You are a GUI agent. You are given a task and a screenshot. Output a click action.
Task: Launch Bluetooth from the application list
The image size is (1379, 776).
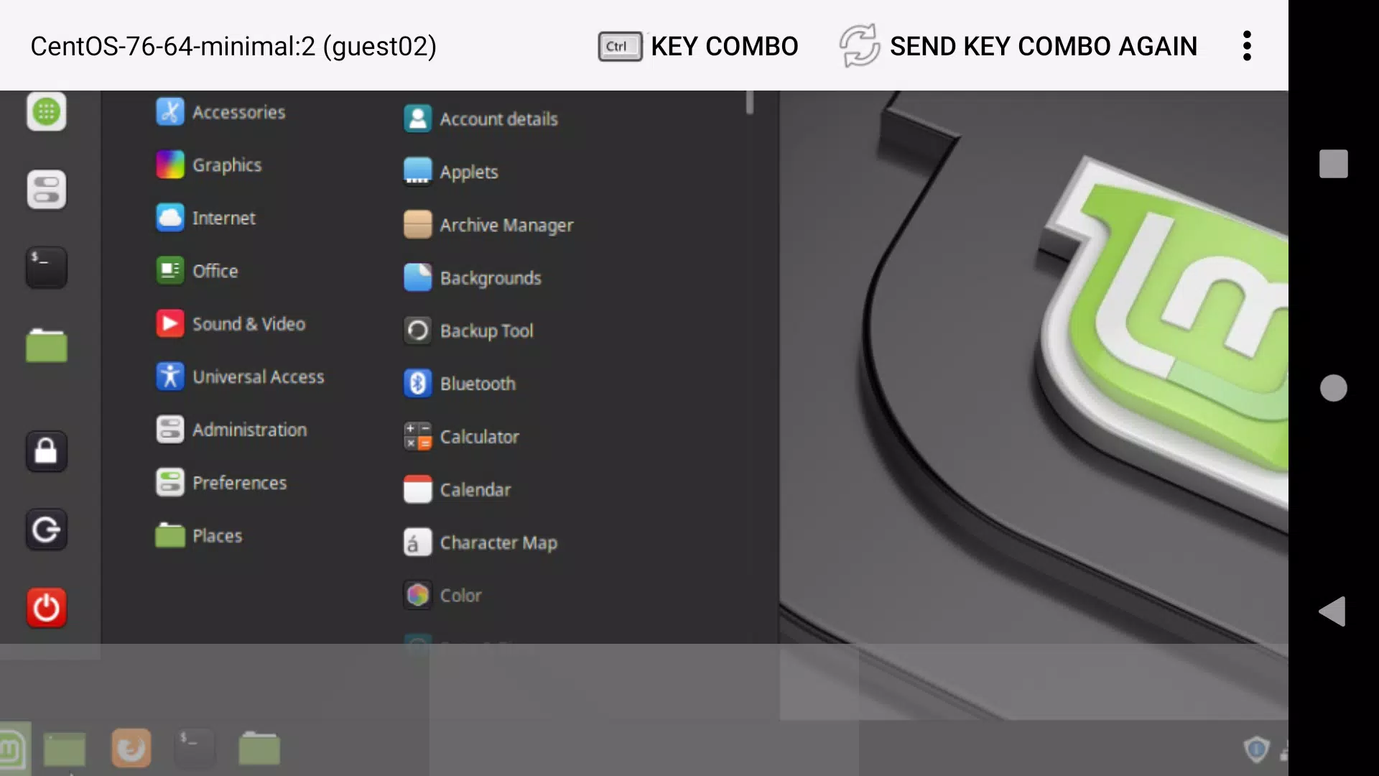pyautogui.click(x=460, y=384)
